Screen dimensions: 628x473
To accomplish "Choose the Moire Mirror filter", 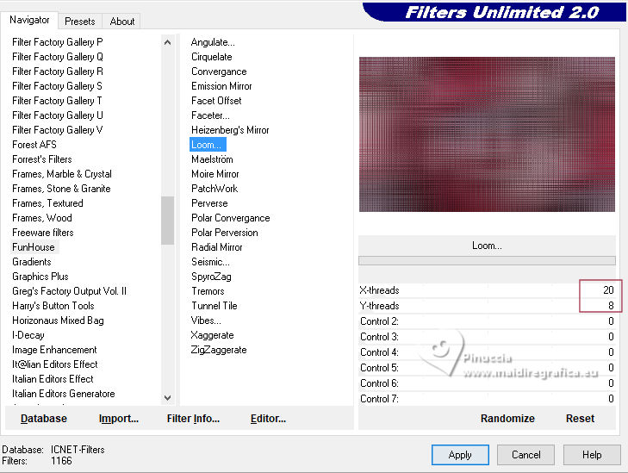I will pos(215,174).
